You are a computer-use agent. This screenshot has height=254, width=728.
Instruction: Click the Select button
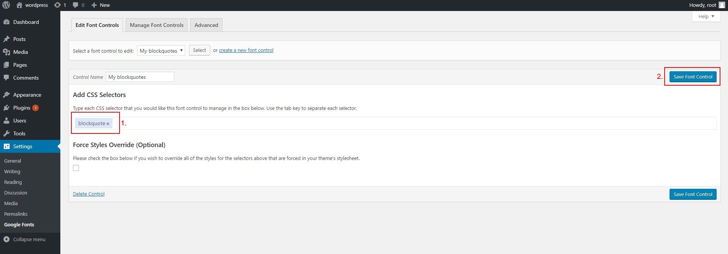point(199,50)
